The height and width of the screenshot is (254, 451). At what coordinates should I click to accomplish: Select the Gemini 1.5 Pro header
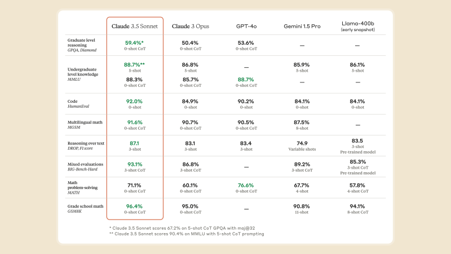point(302,26)
